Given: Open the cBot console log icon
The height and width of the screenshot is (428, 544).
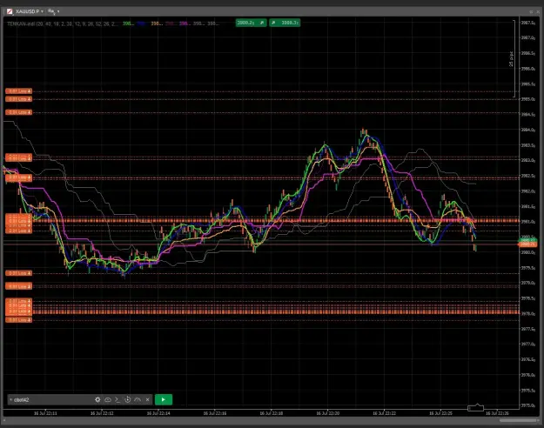Looking at the screenshot, I should click(118, 399).
